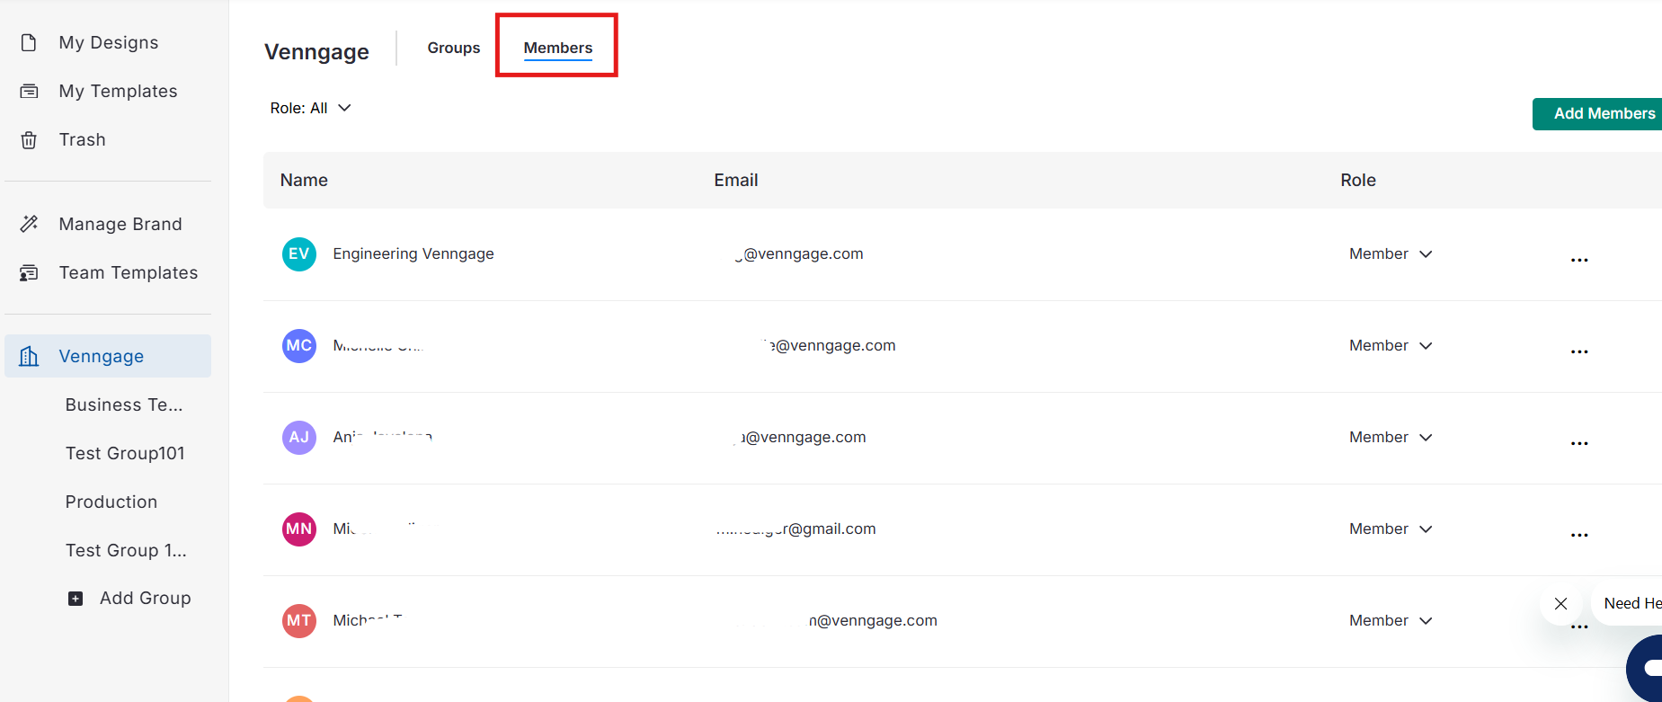Click the Trash bin icon

click(x=29, y=140)
